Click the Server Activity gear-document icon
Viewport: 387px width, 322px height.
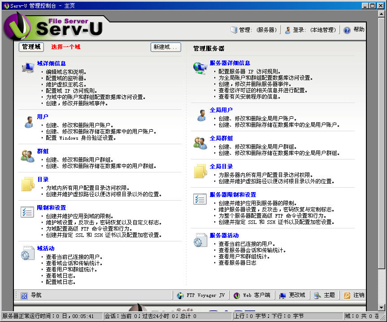pyautogui.click(x=200, y=240)
